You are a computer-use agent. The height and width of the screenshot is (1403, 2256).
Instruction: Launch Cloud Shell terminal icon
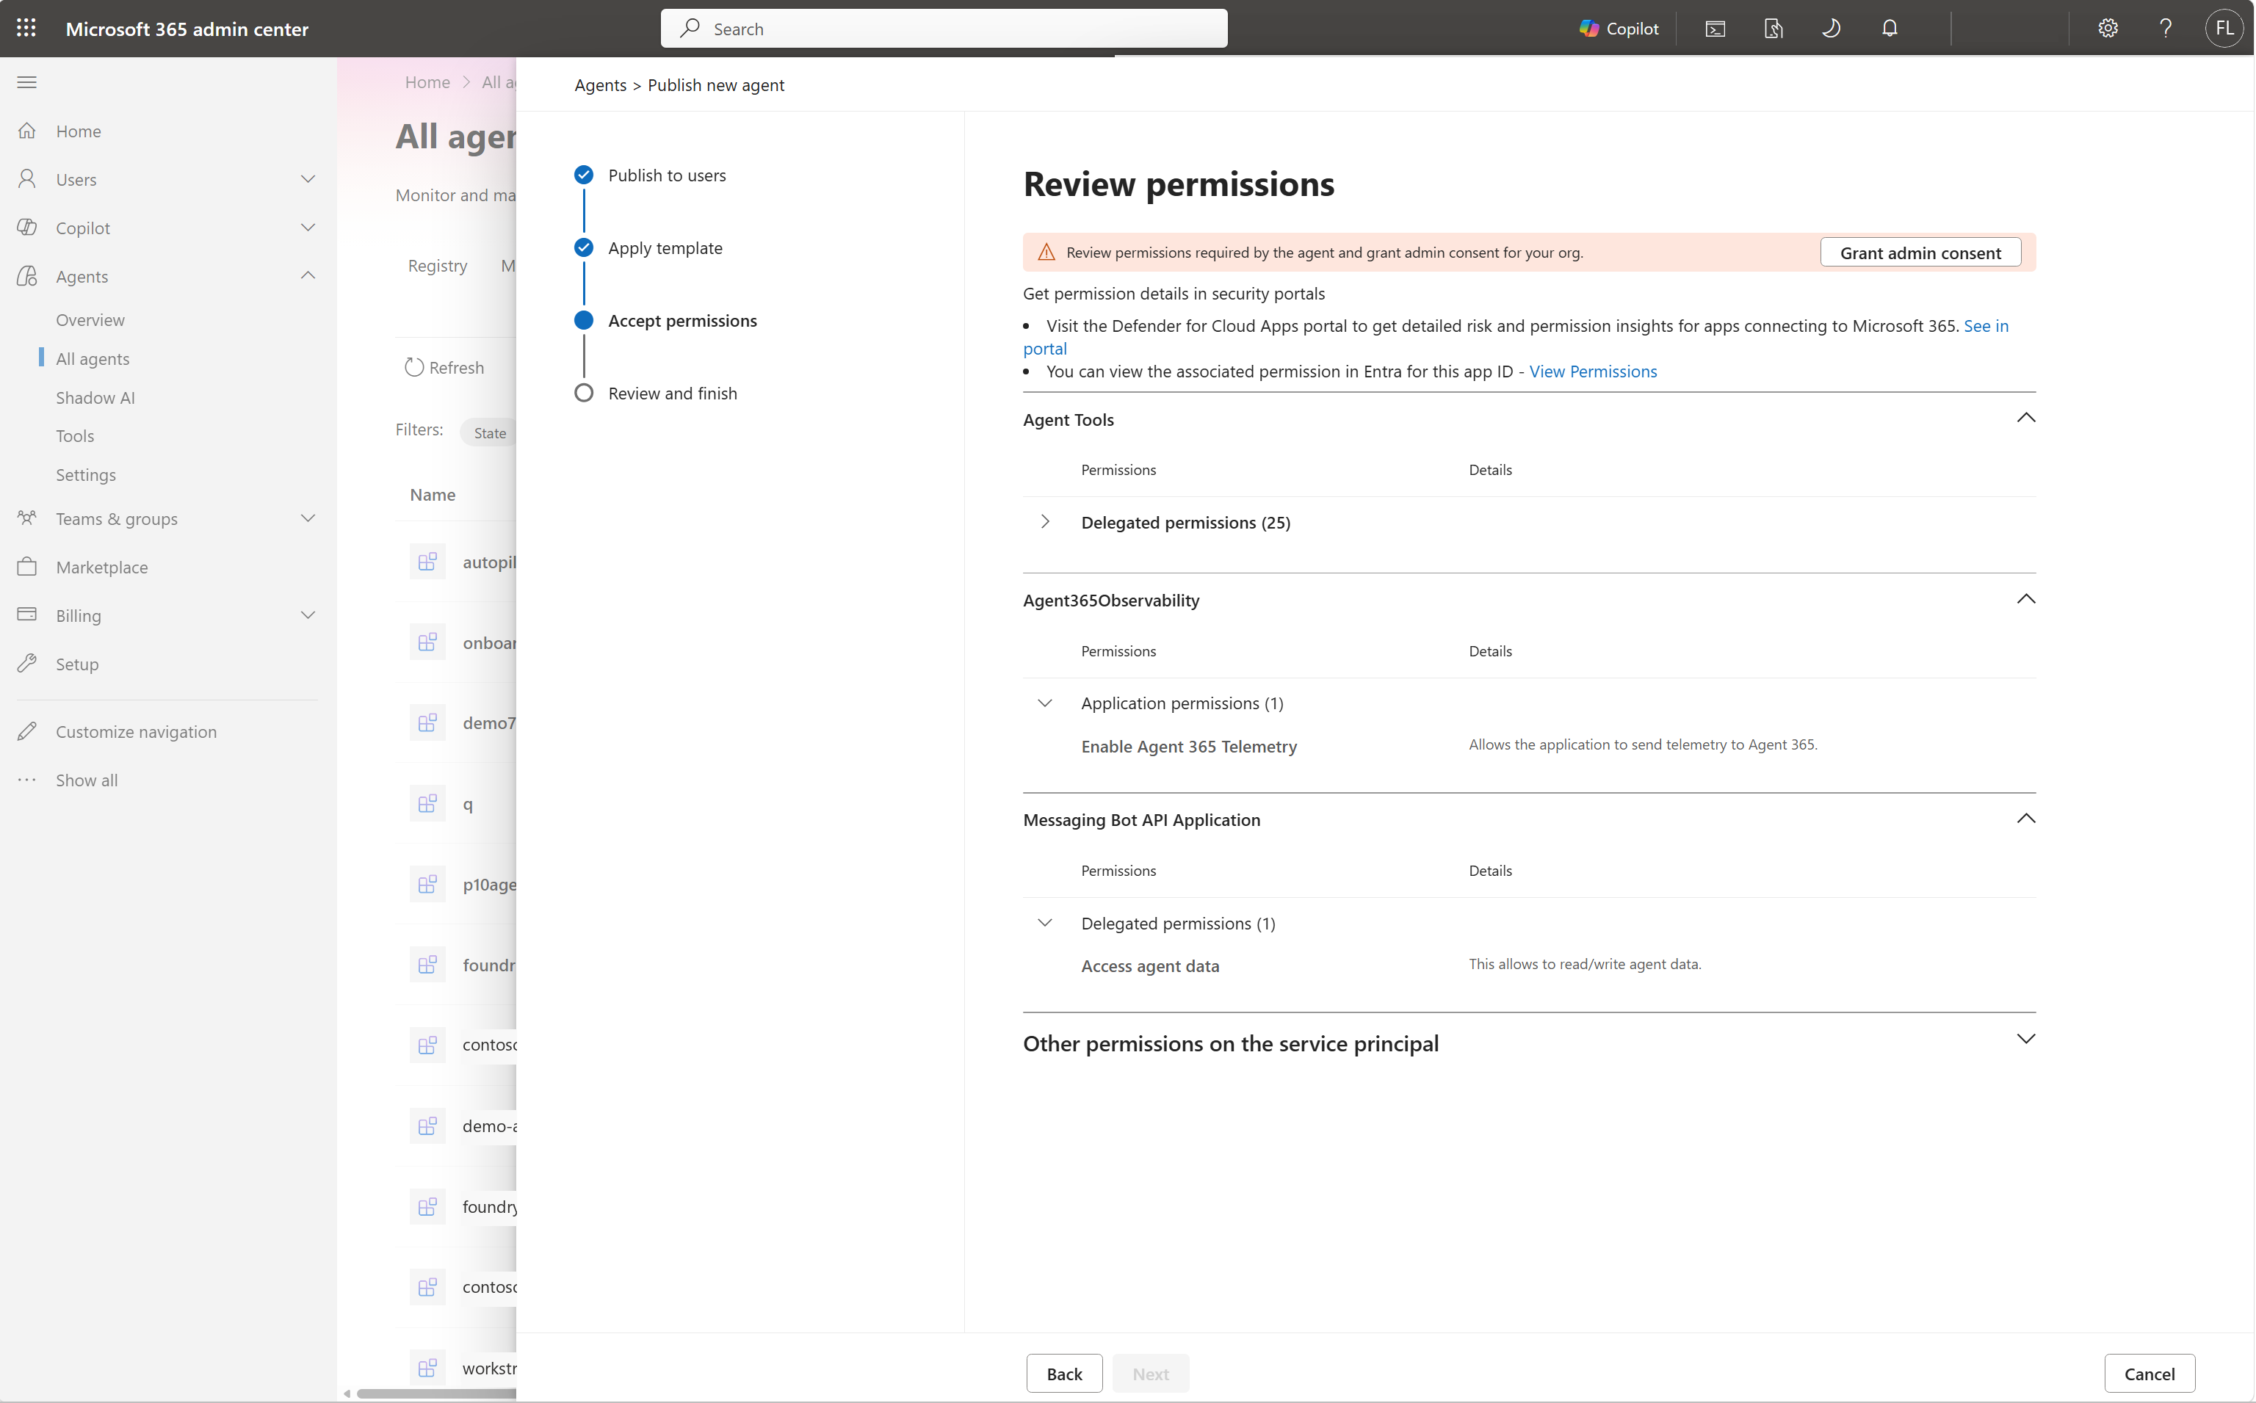click(1715, 29)
